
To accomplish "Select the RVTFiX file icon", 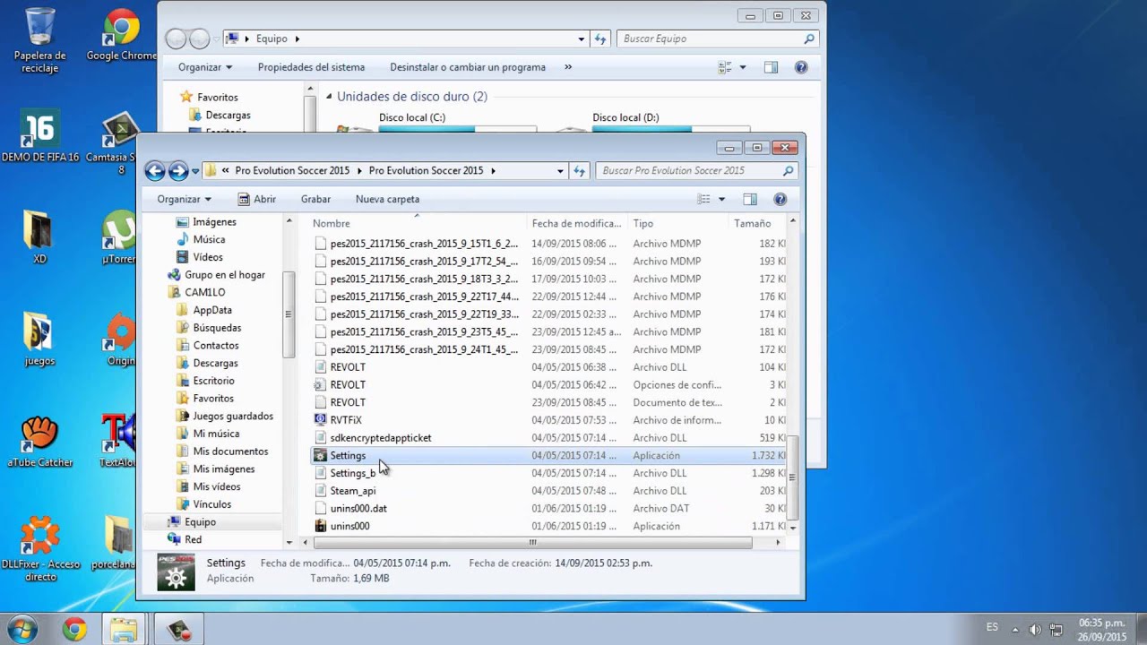I will point(320,419).
